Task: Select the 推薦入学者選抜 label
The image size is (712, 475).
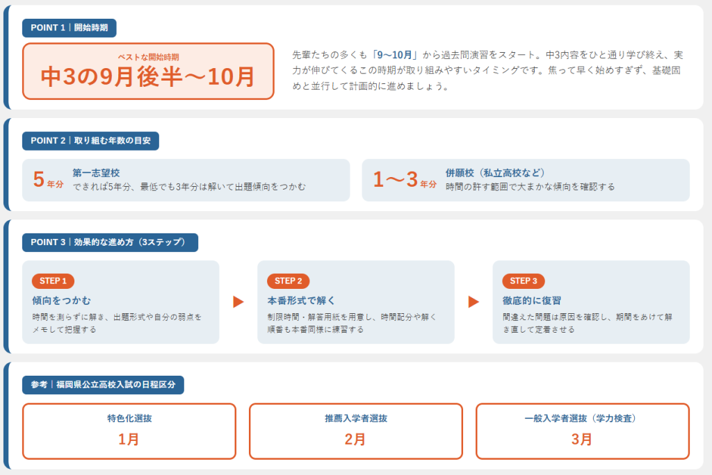Action: click(356, 418)
